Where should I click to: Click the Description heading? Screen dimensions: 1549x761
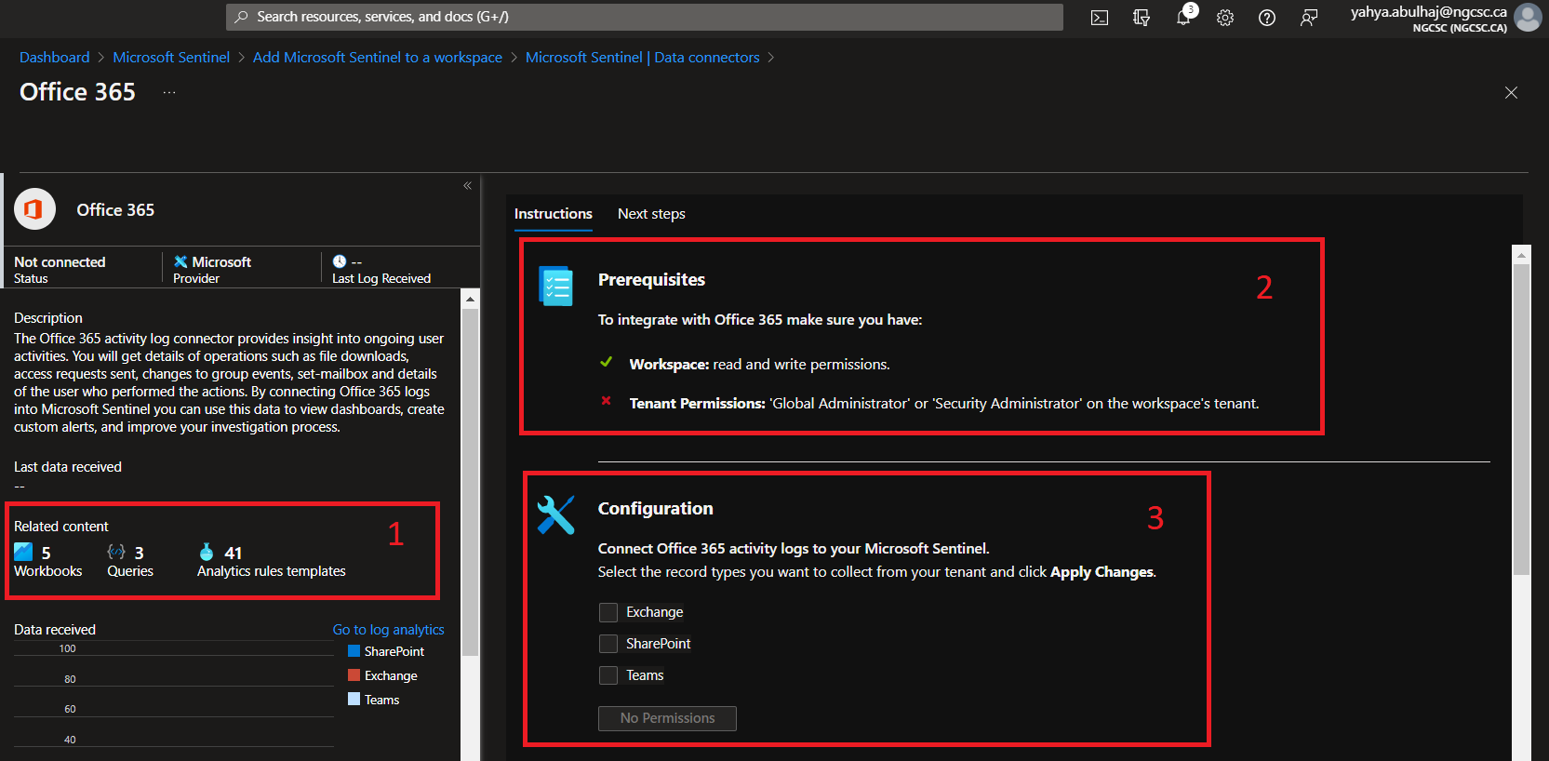pyautogui.click(x=48, y=318)
